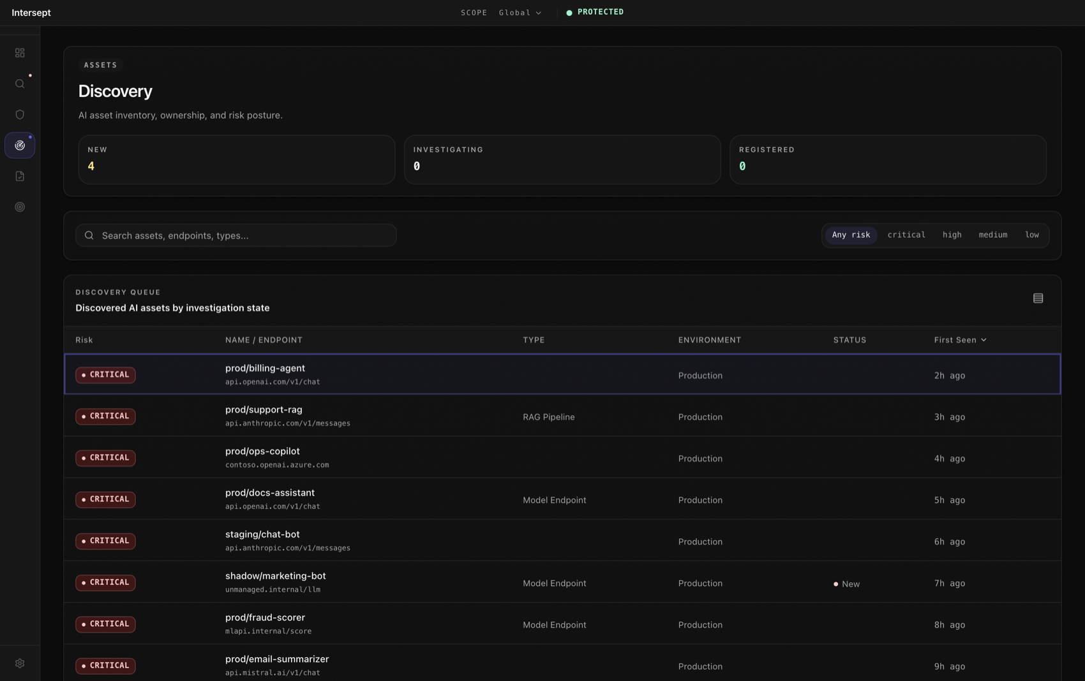The image size is (1085, 681).
Task: Click the ENVIRONMENT column header
Action: click(710, 340)
